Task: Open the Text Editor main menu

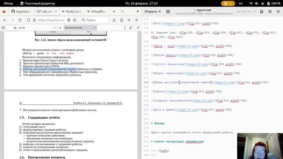Action: point(270,11)
